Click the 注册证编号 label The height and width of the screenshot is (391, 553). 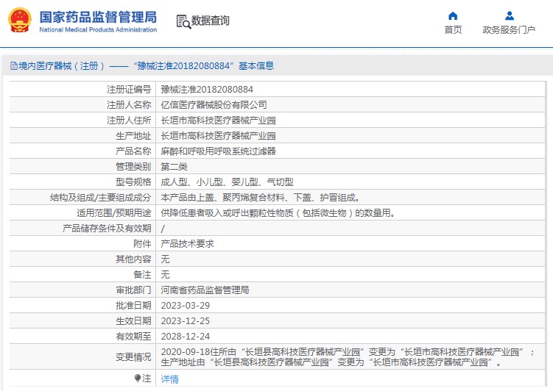129,90
